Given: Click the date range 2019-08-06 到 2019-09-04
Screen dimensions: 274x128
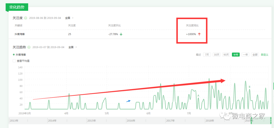Looking at the screenshot, I should click(45, 18).
